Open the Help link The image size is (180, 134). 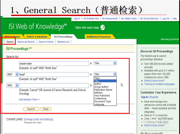click(x=175, y=19)
